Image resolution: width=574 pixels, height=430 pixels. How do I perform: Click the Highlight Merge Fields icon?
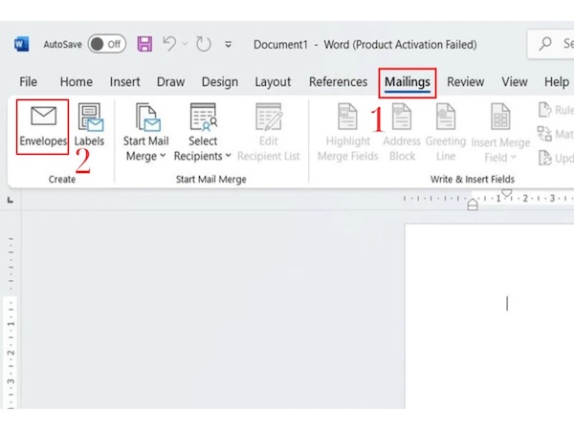pyautogui.click(x=347, y=118)
